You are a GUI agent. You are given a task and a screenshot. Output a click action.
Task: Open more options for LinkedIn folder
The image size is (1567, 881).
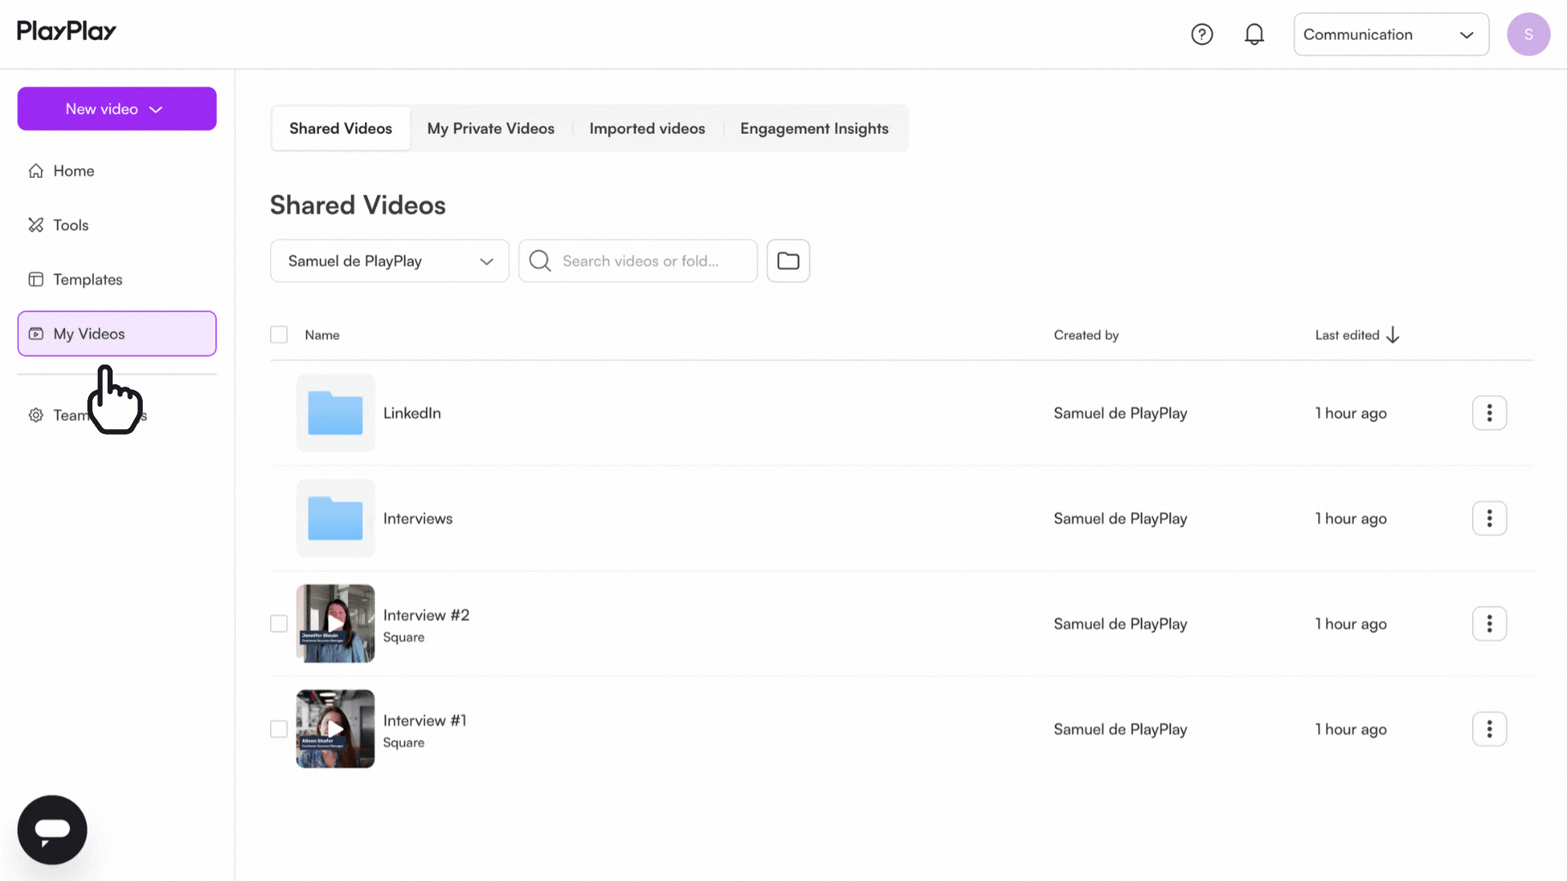tap(1489, 413)
